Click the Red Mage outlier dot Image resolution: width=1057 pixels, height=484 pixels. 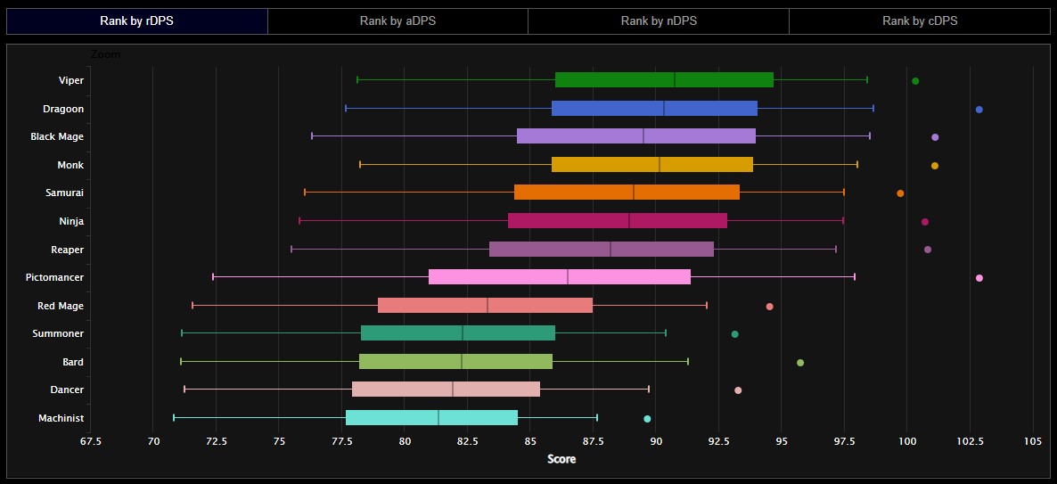(x=769, y=306)
